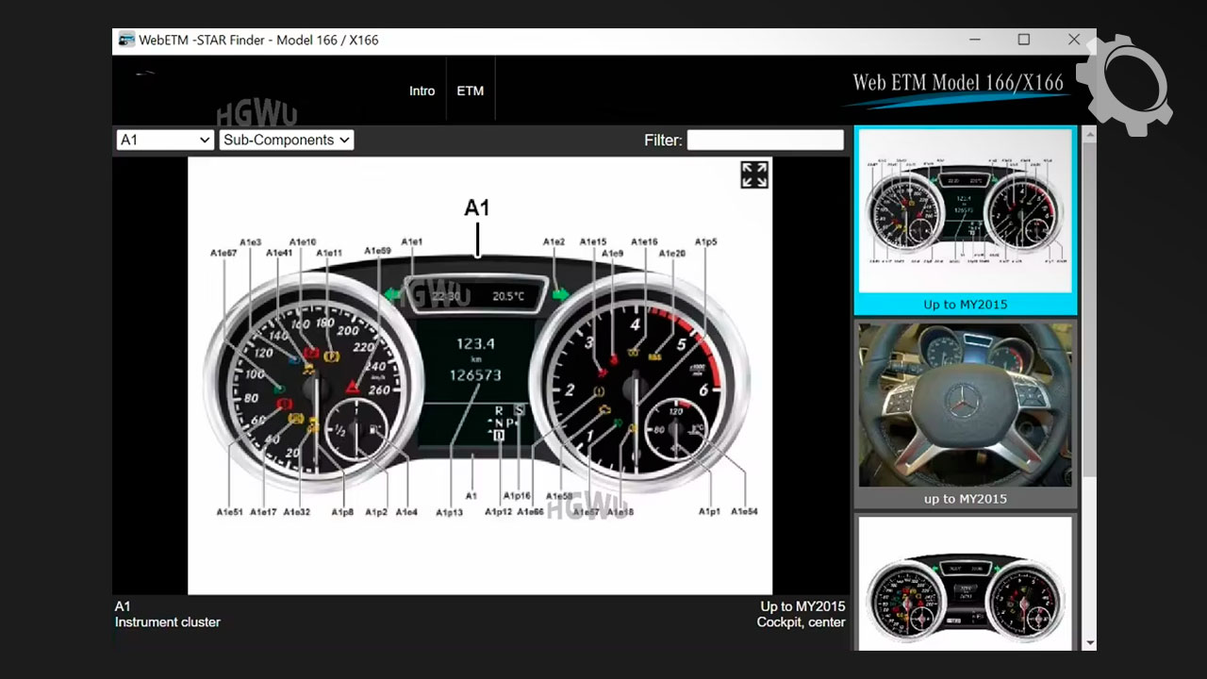Open the Intro tab
1207x679 pixels.
pyautogui.click(x=422, y=91)
